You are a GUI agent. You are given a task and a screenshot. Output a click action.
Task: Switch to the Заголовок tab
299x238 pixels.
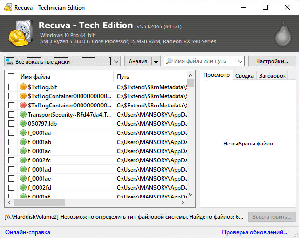click(272, 76)
